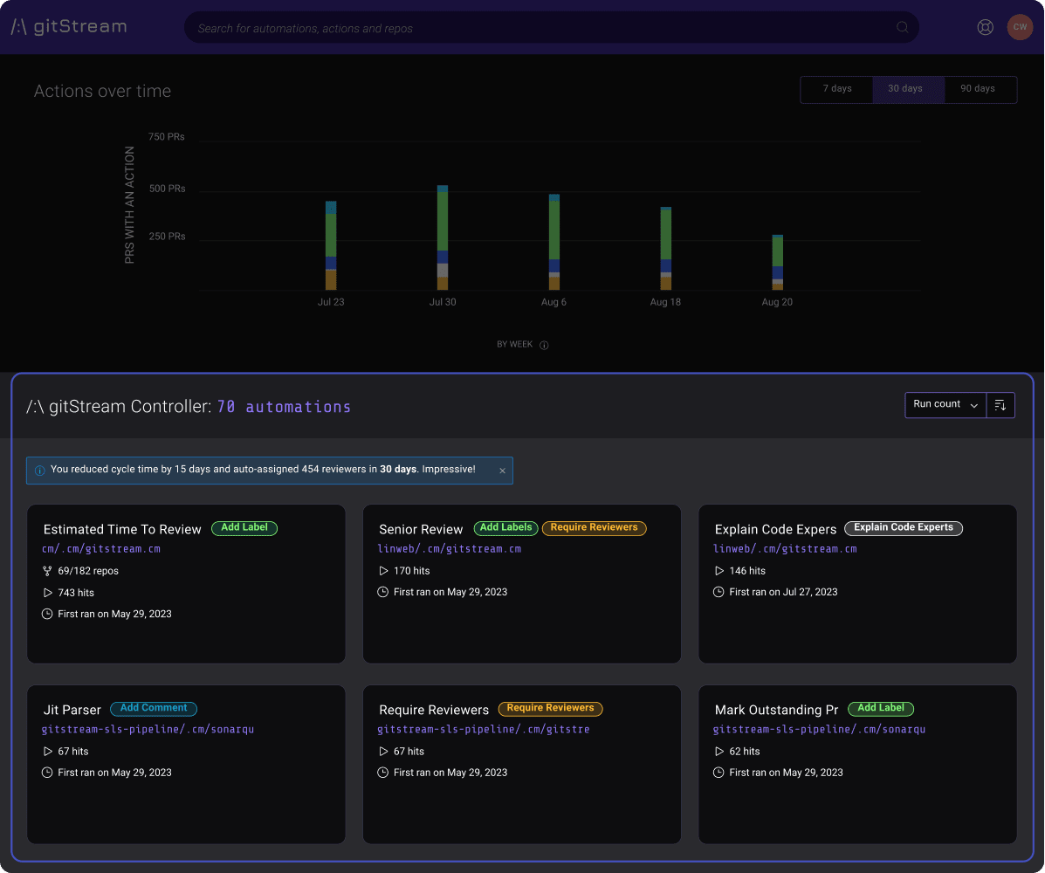The width and height of the screenshot is (1045, 873).
Task: Click the Require Reviewers badge on Require Reviewers card
Action: pyautogui.click(x=550, y=708)
